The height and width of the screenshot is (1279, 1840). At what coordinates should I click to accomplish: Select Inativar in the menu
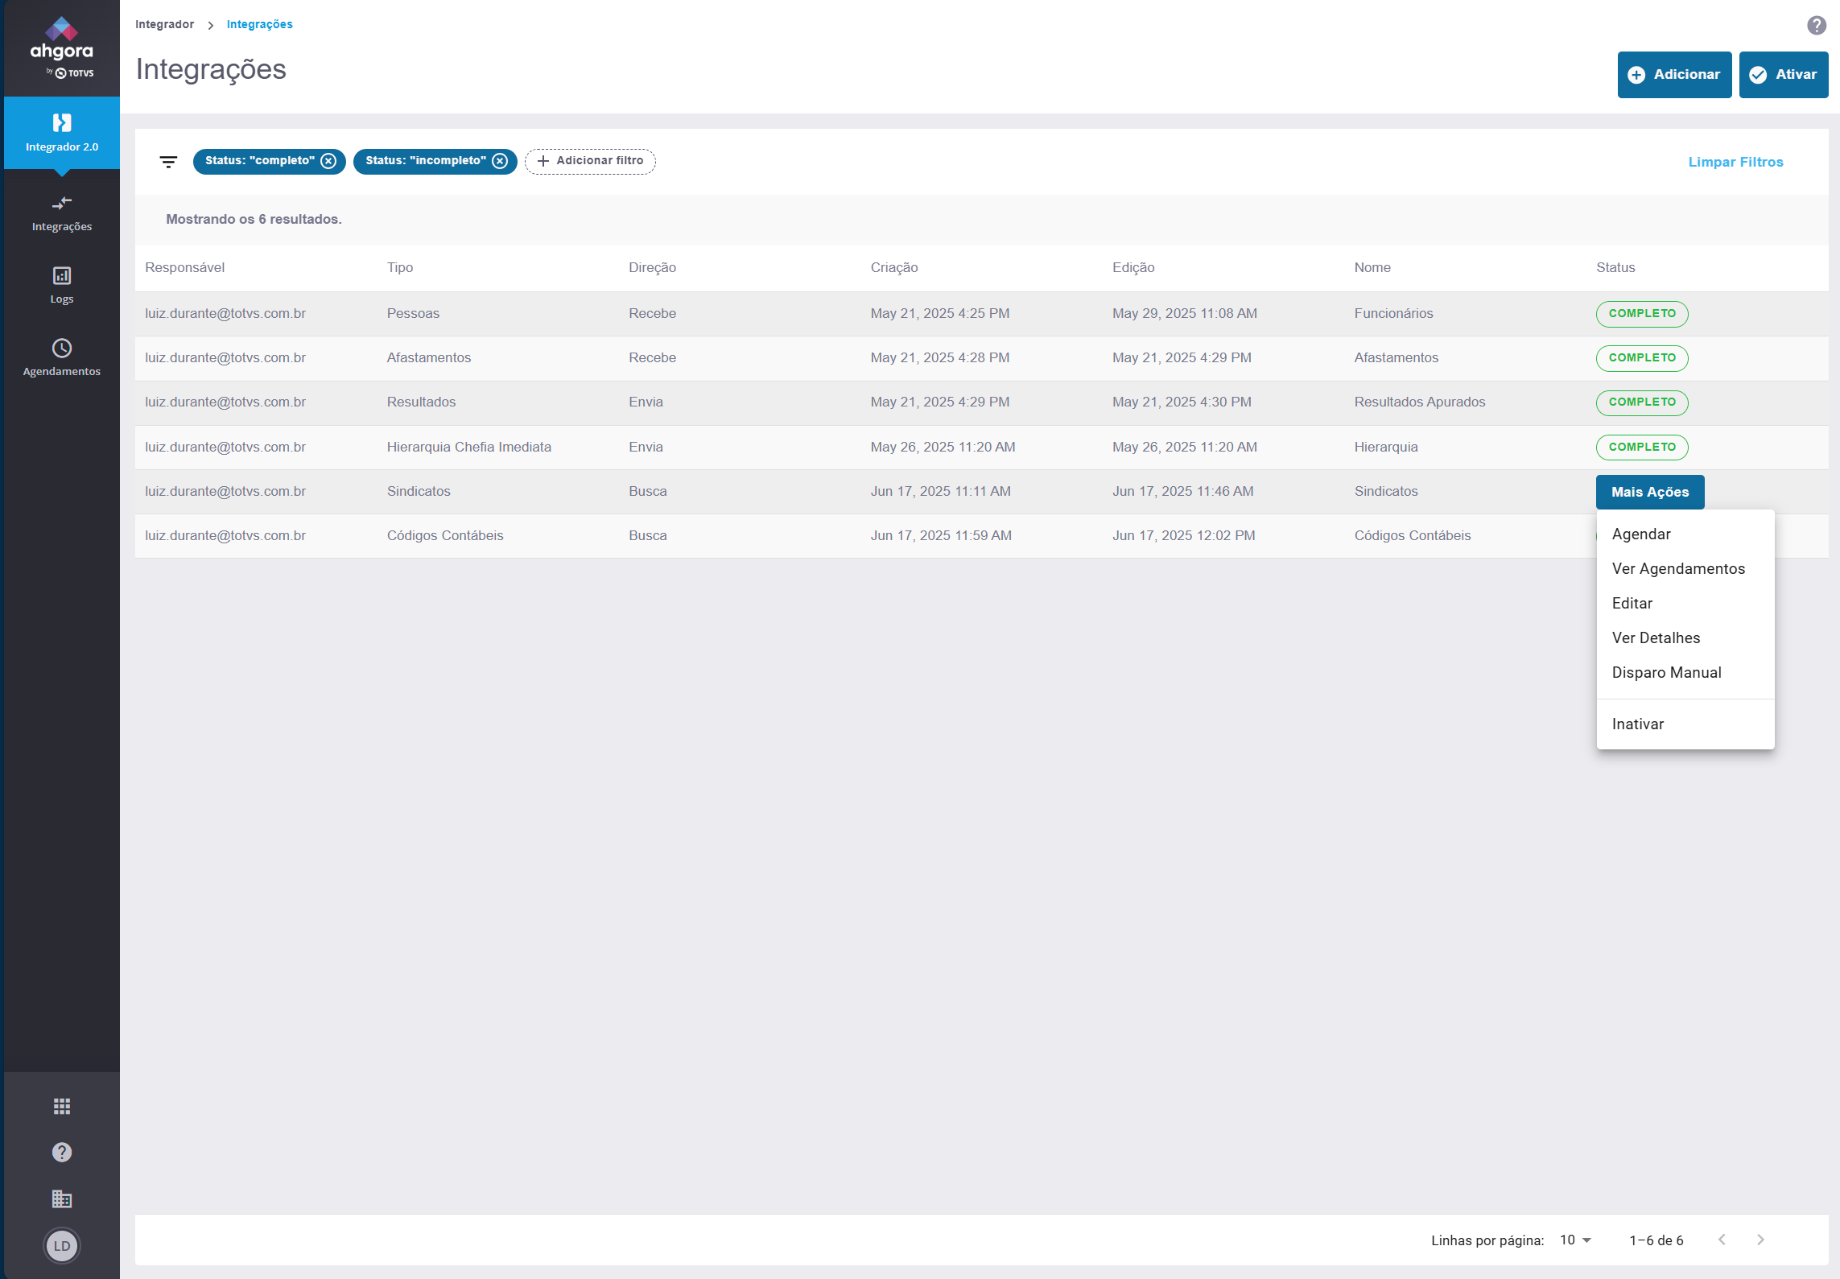(1637, 724)
